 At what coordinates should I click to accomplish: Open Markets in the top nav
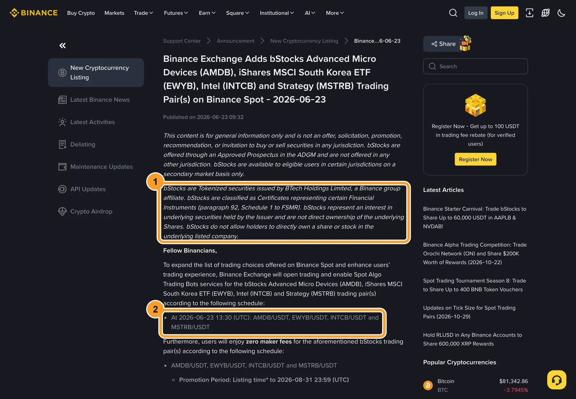click(x=114, y=13)
